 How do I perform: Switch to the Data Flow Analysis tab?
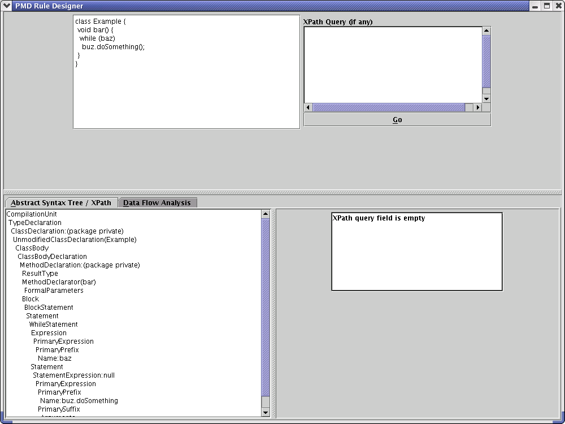pos(157,202)
